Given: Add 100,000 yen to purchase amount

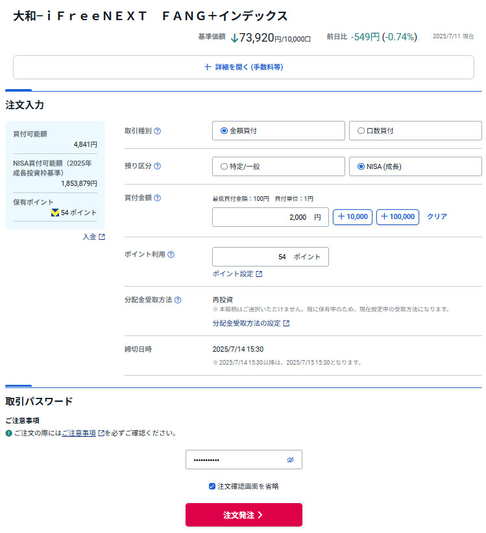Looking at the screenshot, I should pyautogui.click(x=397, y=217).
